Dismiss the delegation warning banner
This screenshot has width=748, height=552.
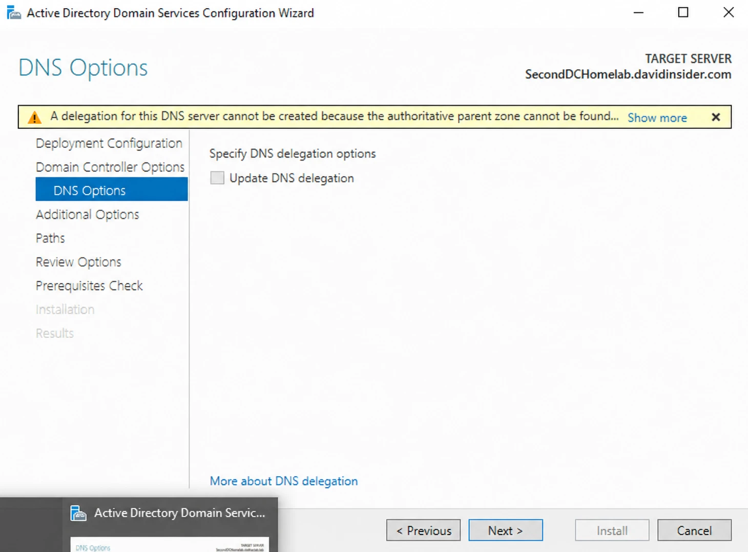coord(716,117)
